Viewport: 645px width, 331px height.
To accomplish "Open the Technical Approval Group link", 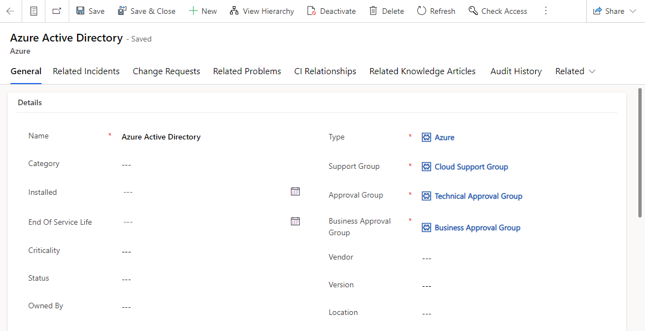I will pyautogui.click(x=478, y=196).
